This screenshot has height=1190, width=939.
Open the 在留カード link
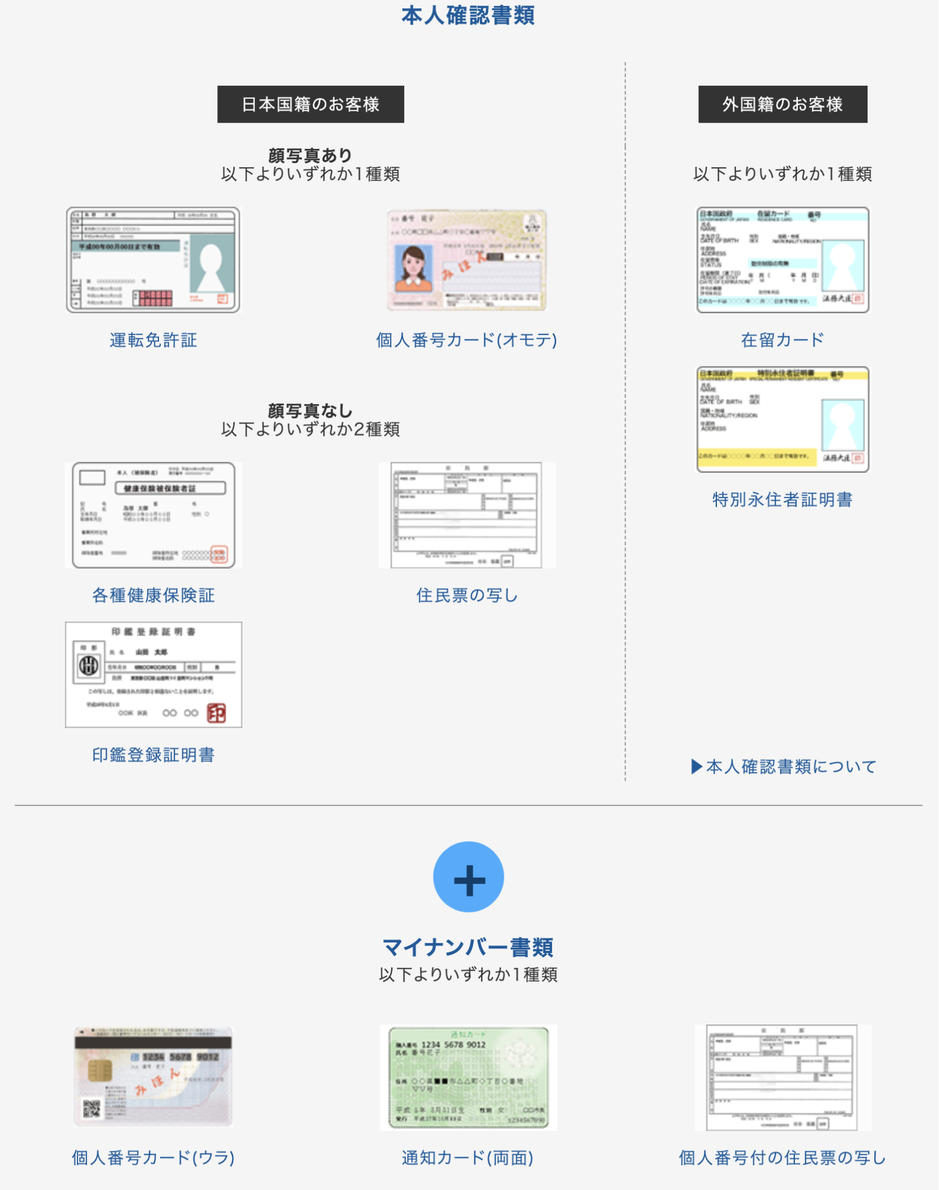click(782, 340)
